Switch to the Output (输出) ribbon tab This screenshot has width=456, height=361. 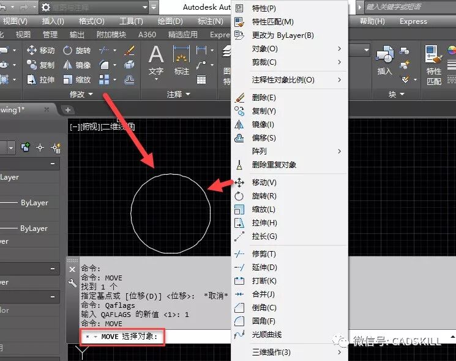click(x=77, y=35)
